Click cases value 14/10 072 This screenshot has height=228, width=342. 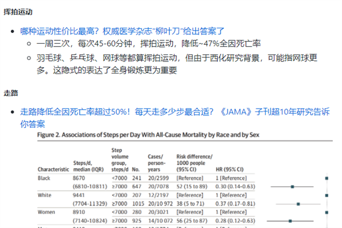tap(161, 221)
